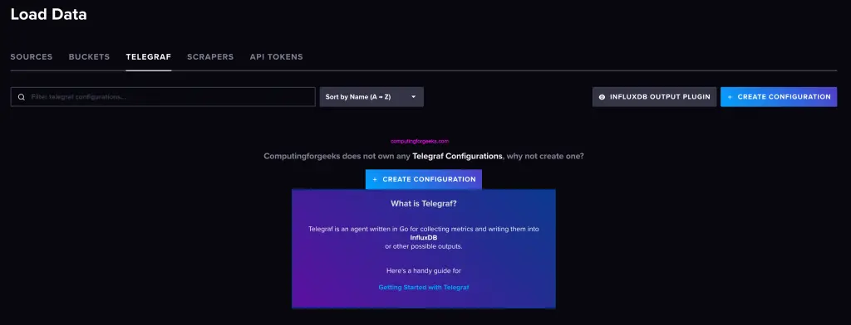Select the Telegraf tab

tap(149, 57)
